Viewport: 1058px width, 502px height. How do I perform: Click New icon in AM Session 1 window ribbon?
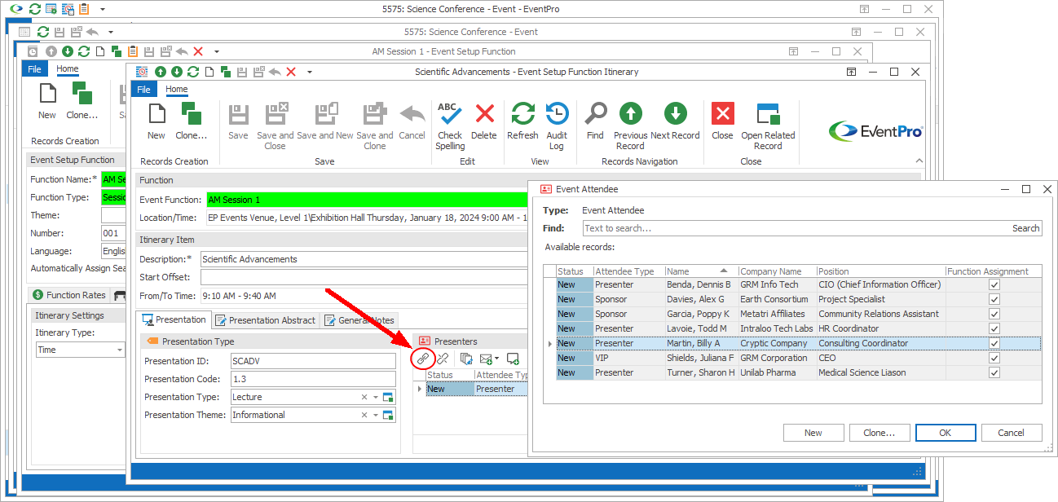pyautogui.click(x=47, y=100)
